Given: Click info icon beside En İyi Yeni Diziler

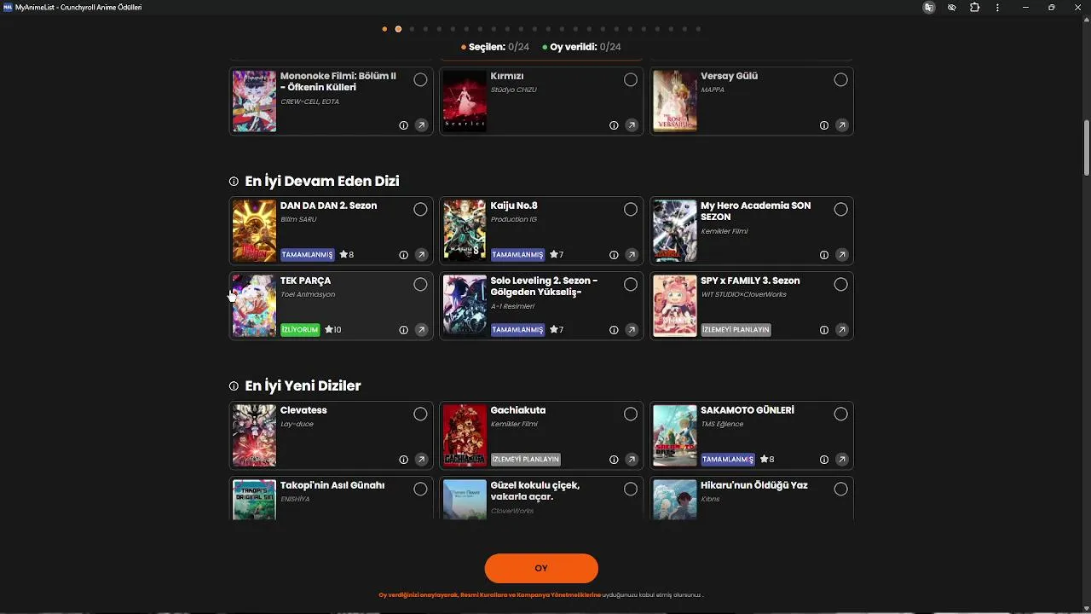Looking at the screenshot, I should [x=234, y=386].
